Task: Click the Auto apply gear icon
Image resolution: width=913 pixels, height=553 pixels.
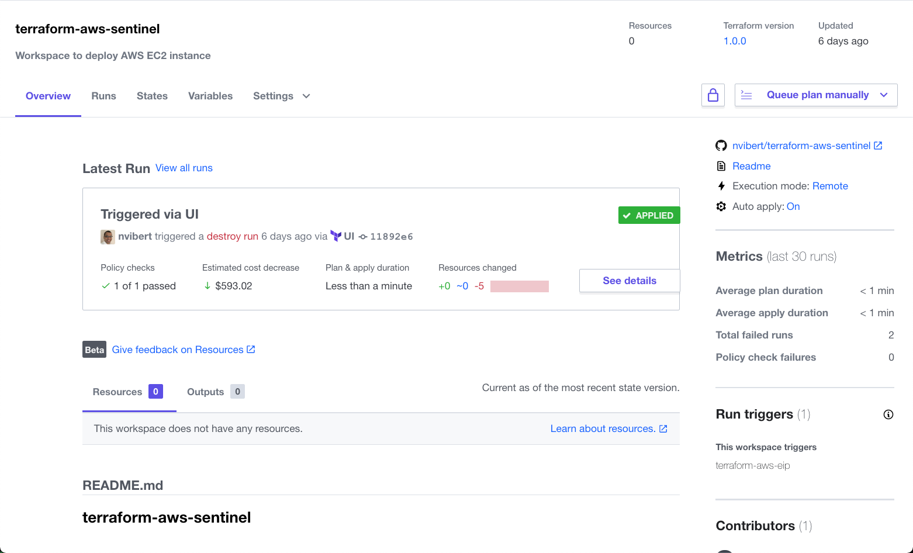Action: [x=721, y=206]
